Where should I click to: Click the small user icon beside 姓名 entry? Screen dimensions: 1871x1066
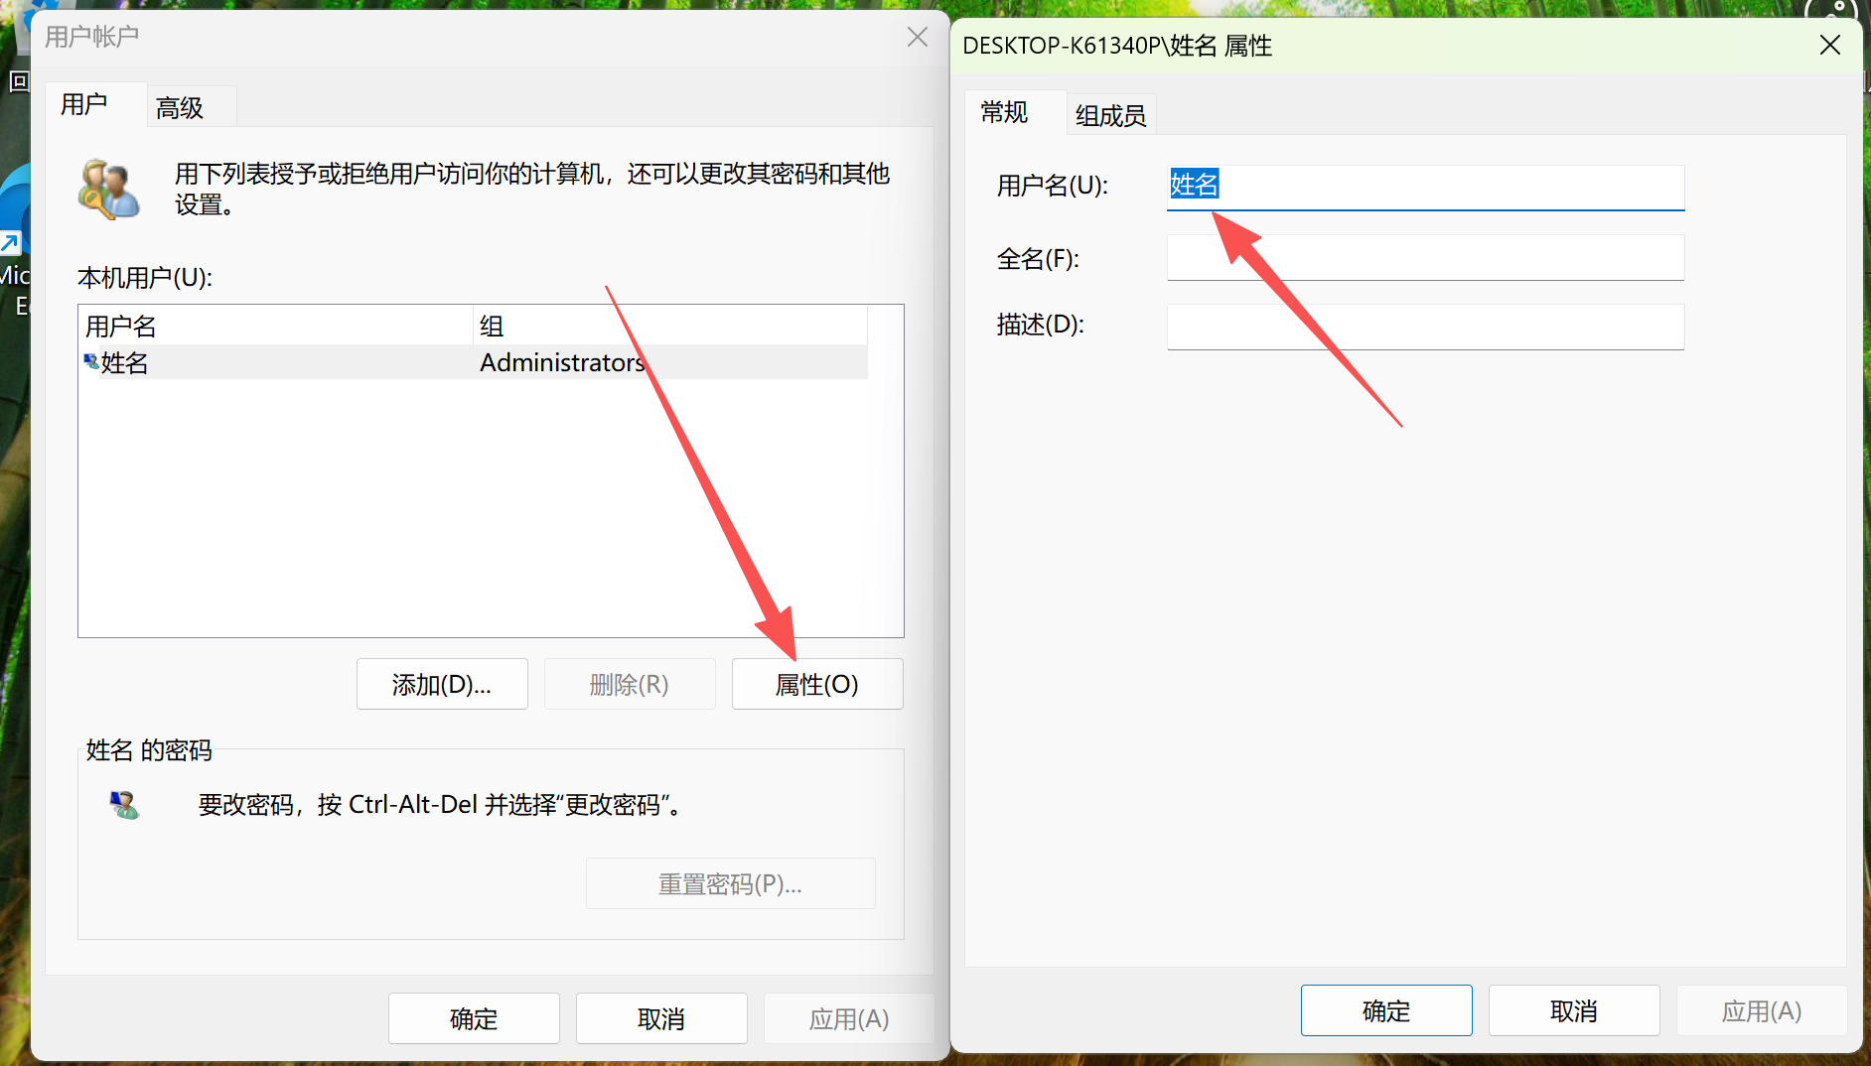(x=91, y=361)
